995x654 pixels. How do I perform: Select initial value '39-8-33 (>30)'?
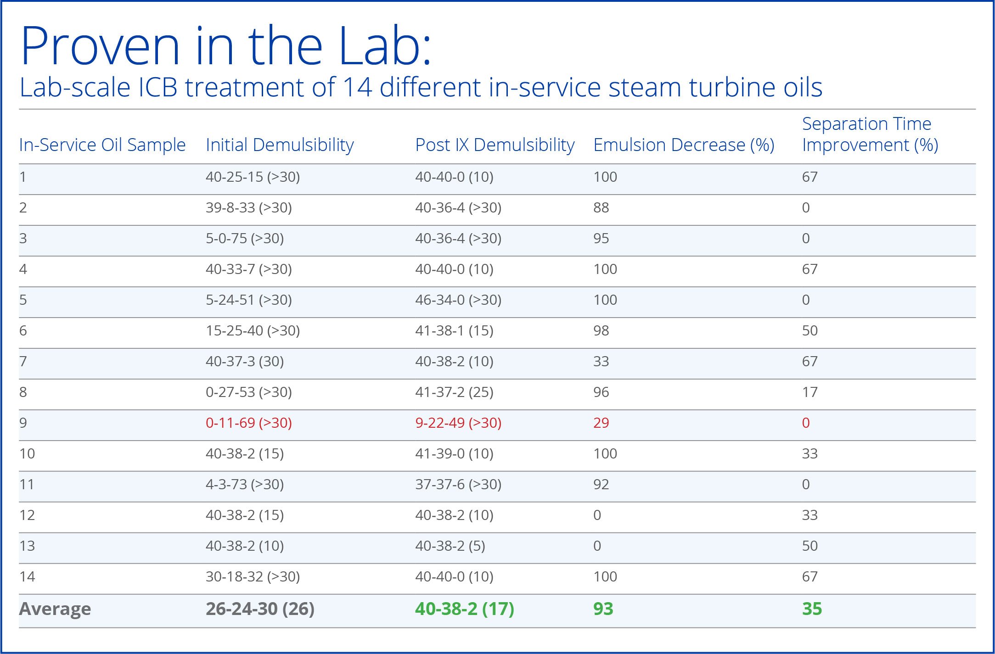pos(248,207)
